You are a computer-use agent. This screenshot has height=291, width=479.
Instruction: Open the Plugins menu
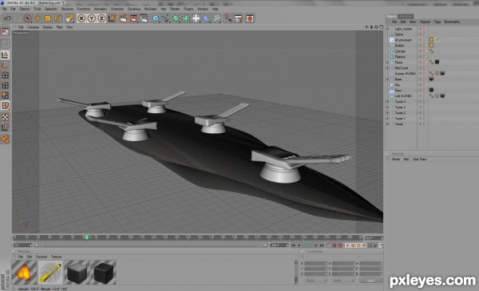(188, 9)
